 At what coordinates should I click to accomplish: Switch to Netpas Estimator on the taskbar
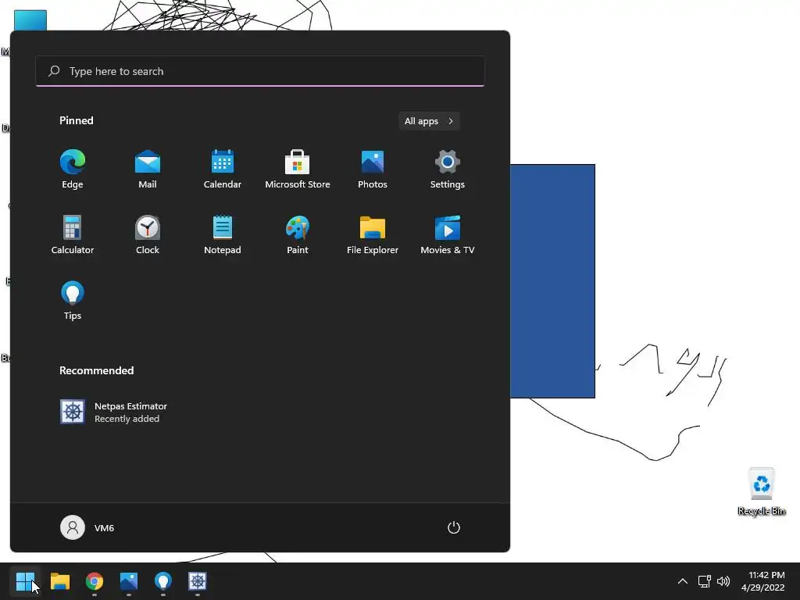tap(198, 581)
